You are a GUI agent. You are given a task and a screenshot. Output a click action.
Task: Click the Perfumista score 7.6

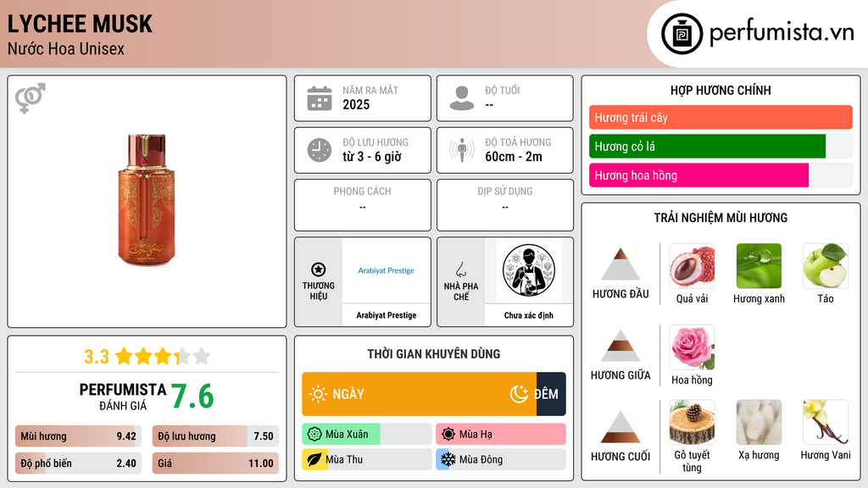tap(192, 396)
